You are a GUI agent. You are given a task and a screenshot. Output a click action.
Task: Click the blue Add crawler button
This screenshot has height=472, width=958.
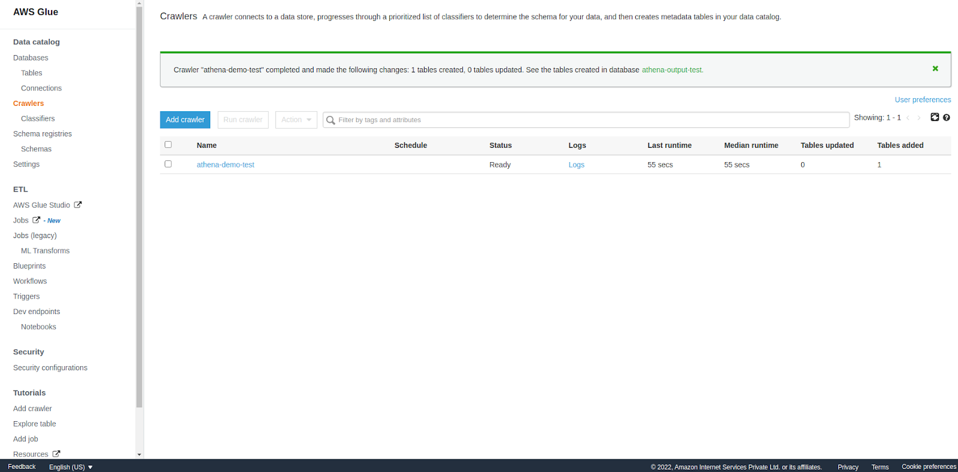point(185,120)
